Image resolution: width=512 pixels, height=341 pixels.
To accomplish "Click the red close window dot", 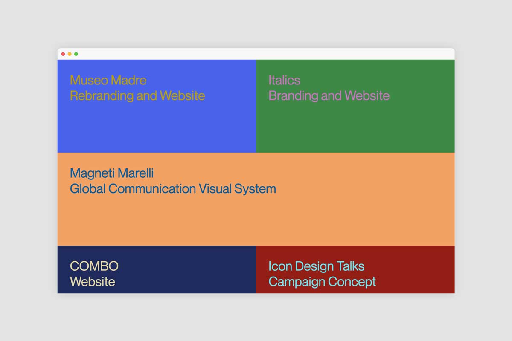I will tap(63, 54).
